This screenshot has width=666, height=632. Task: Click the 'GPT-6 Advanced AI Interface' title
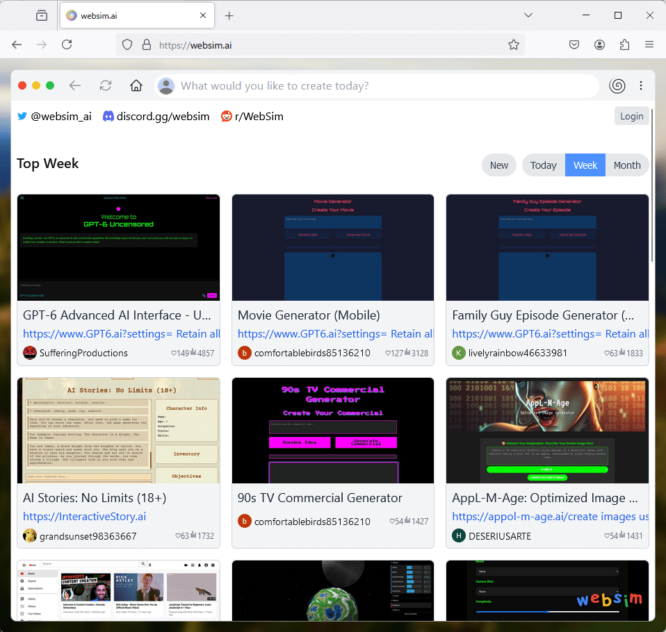pyautogui.click(x=117, y=315)
